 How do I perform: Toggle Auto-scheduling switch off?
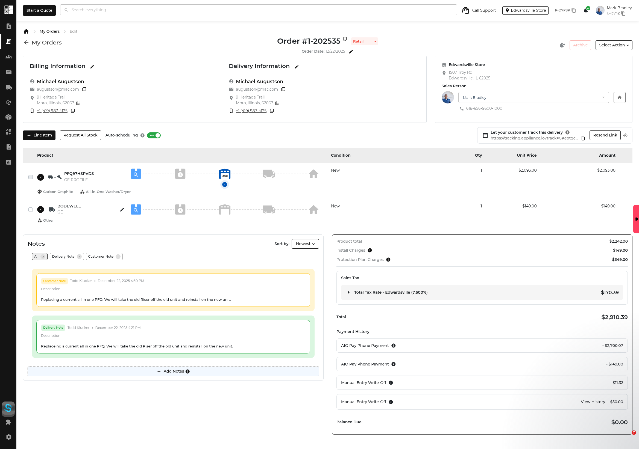(x=154, y=135)
